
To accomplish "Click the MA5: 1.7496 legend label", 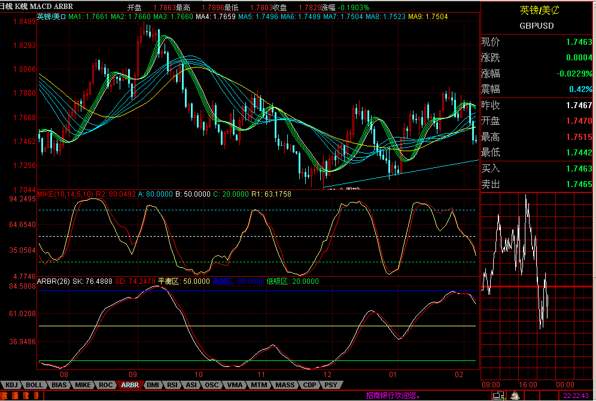I will (259, 17).
